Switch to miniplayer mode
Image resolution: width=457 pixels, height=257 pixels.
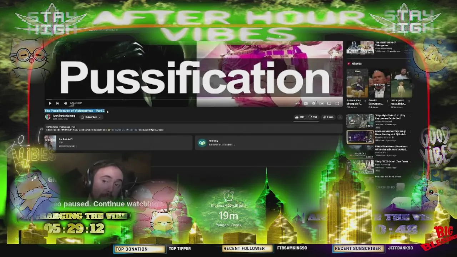point(322,104)
